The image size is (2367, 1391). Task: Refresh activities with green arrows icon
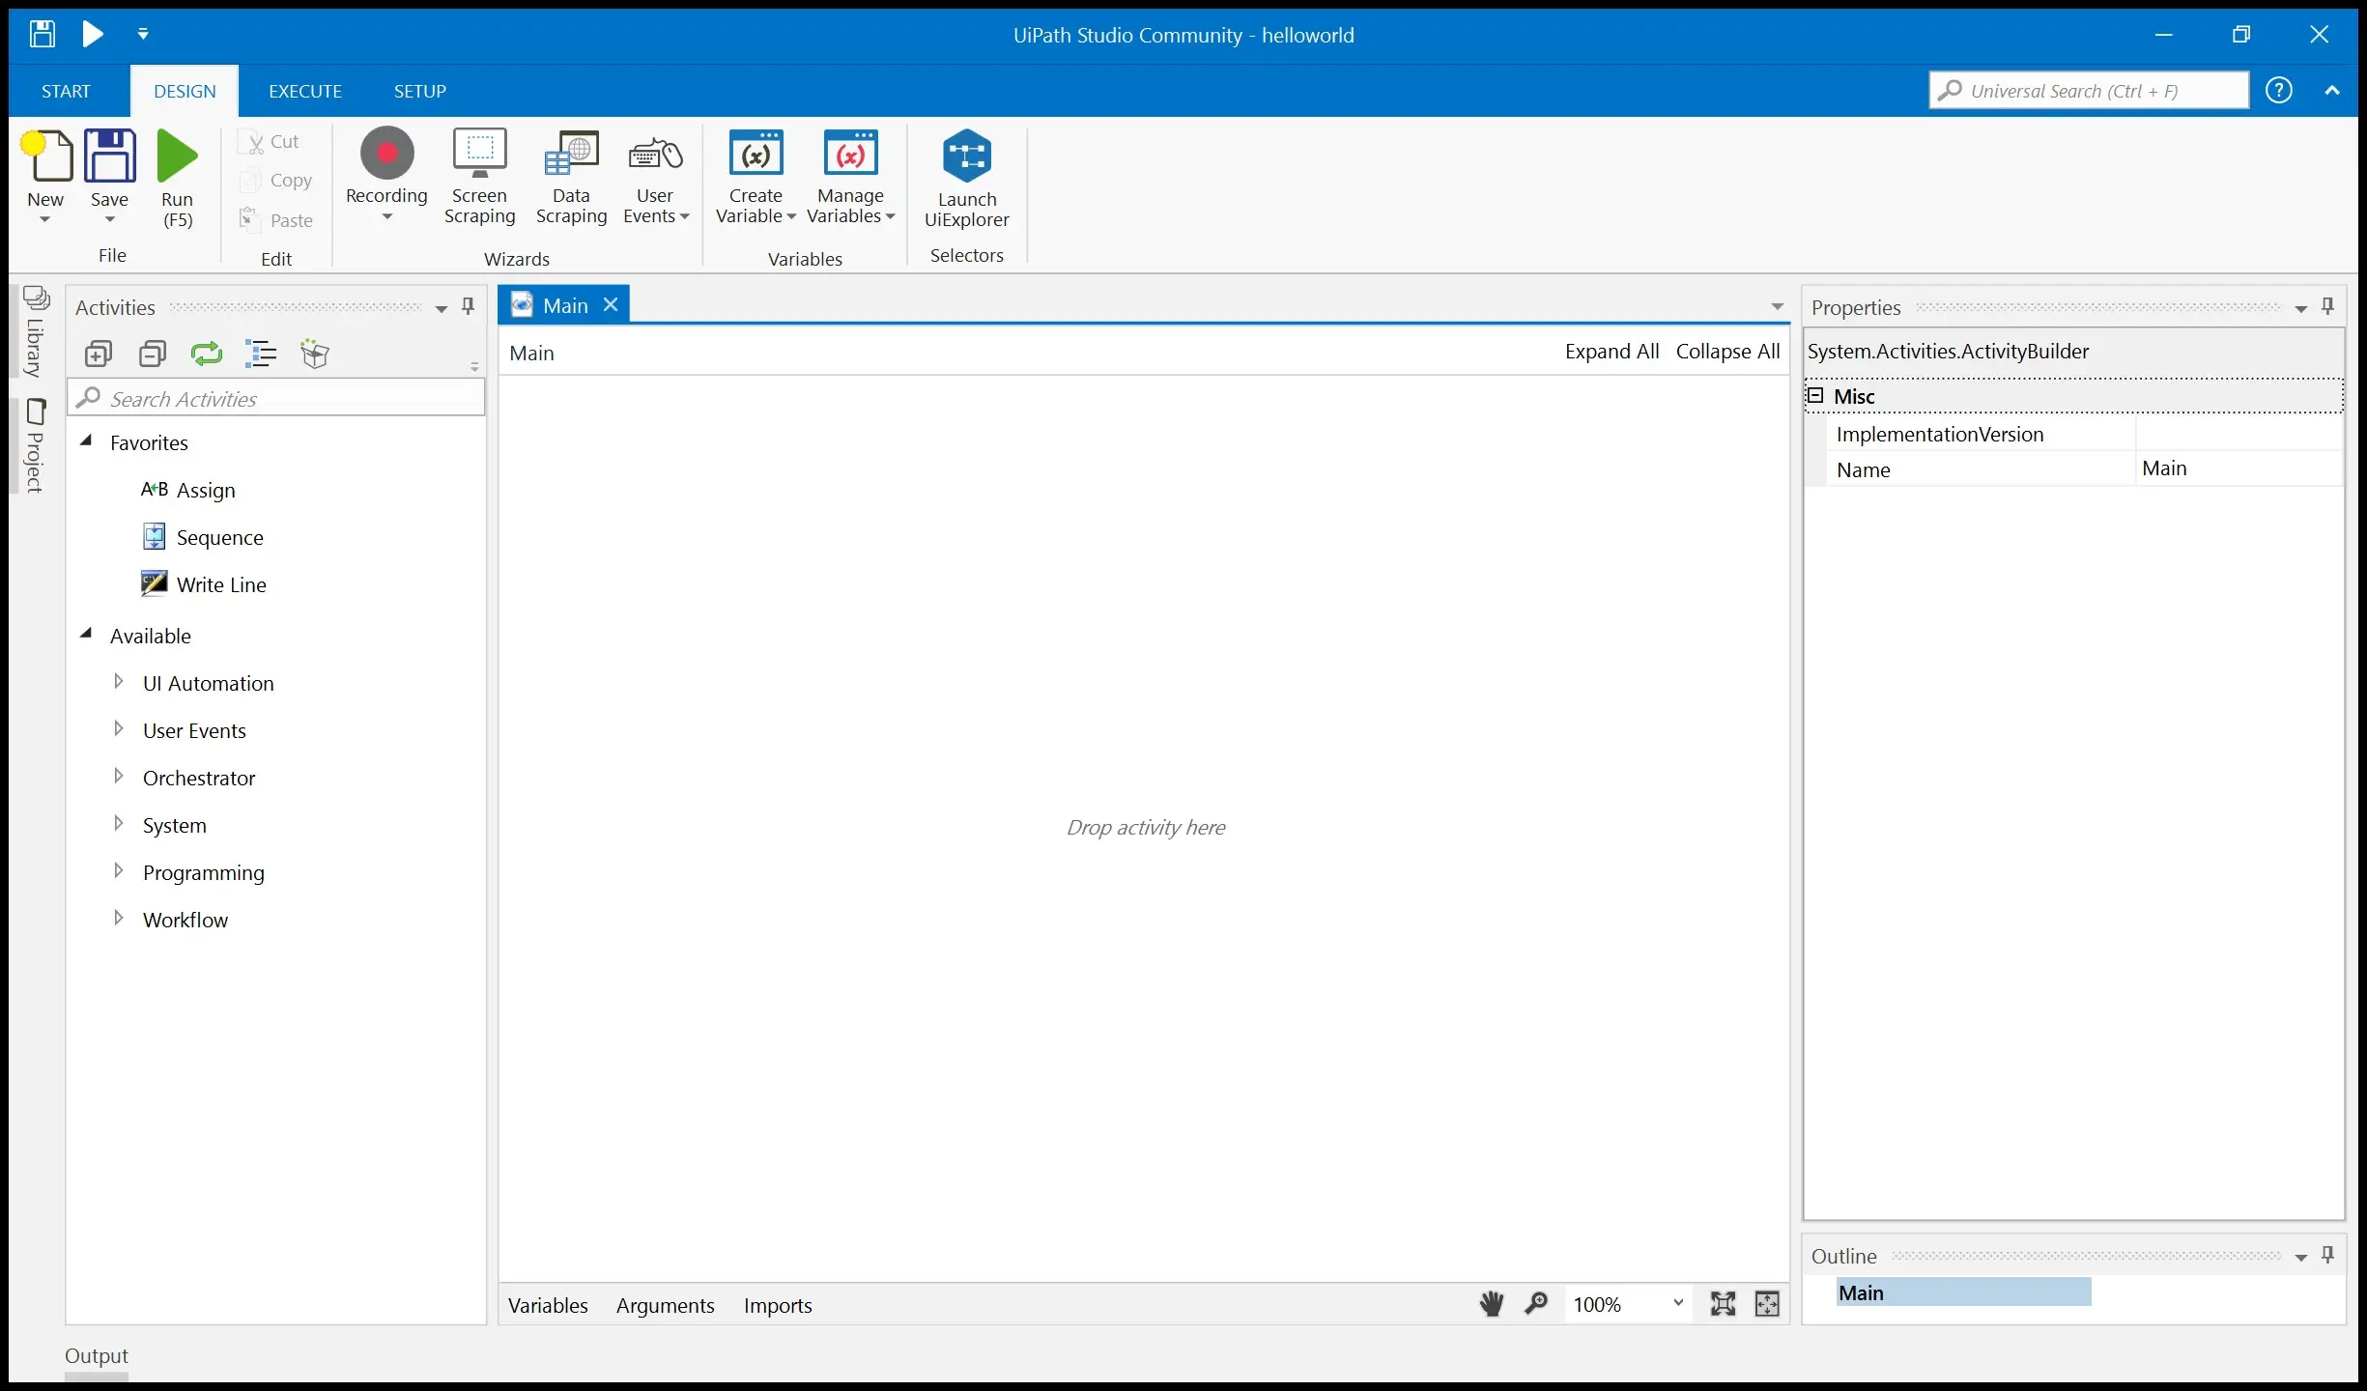[x=207, y=355]
